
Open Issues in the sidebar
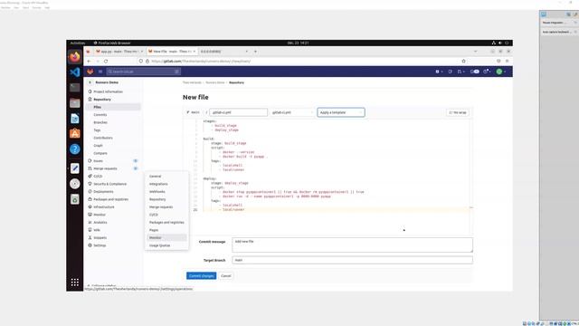point(99,161)
